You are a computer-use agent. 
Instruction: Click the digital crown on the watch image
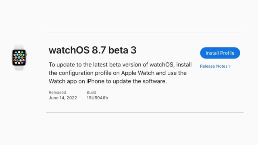pyautogui.click(x=26, y=54)
